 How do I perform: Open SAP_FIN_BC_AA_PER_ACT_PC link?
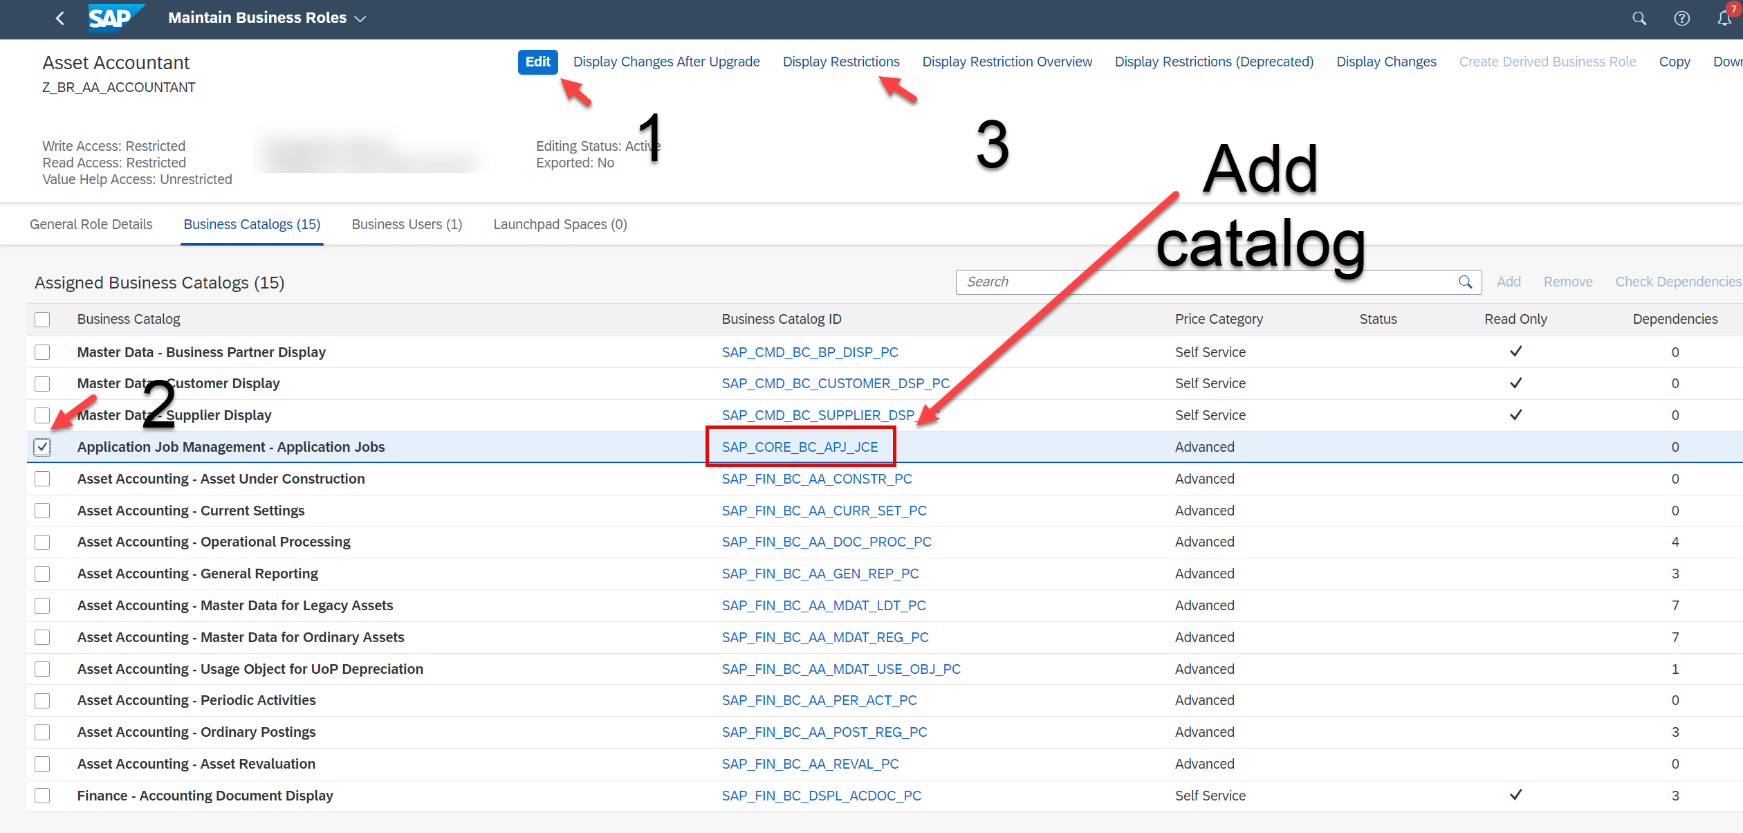[819, 700]
